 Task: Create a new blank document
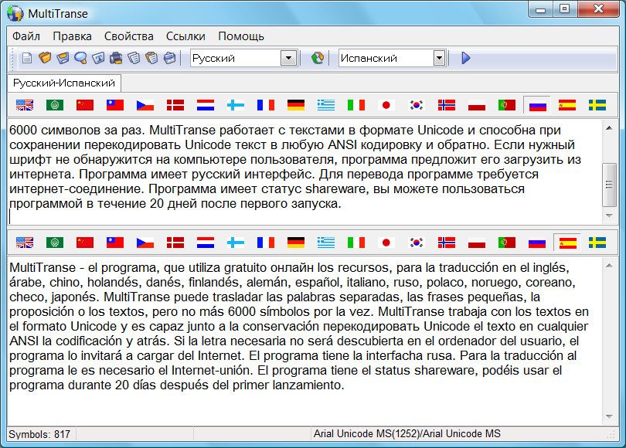point(27,58)
